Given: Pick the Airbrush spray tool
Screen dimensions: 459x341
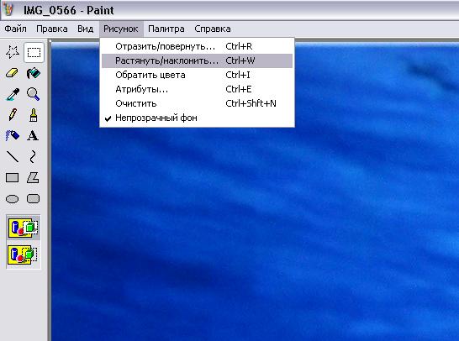Looking at the screenshot, I should pyautogui.click(x=13, y=136).
